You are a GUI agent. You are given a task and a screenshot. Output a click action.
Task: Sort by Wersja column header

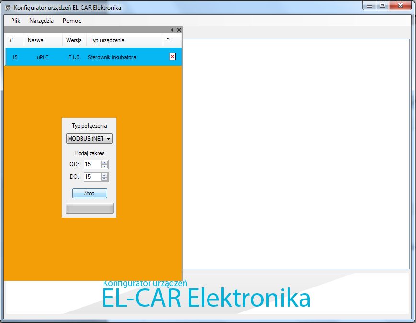tap(74, 40)
